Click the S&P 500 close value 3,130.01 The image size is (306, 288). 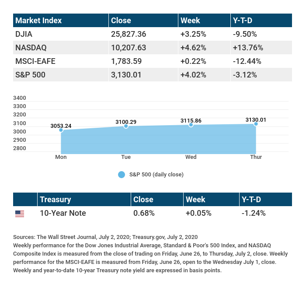[126, 75]
